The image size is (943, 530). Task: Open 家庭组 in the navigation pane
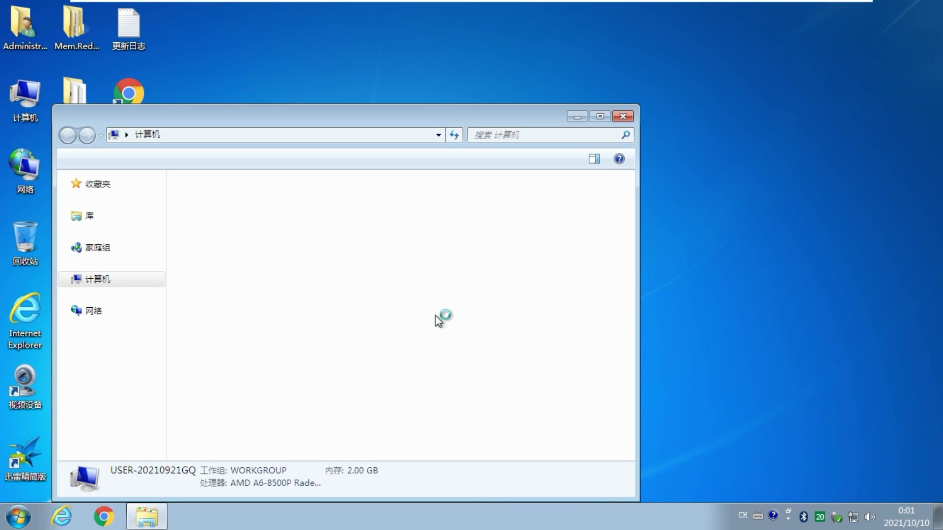coord(97,247)
